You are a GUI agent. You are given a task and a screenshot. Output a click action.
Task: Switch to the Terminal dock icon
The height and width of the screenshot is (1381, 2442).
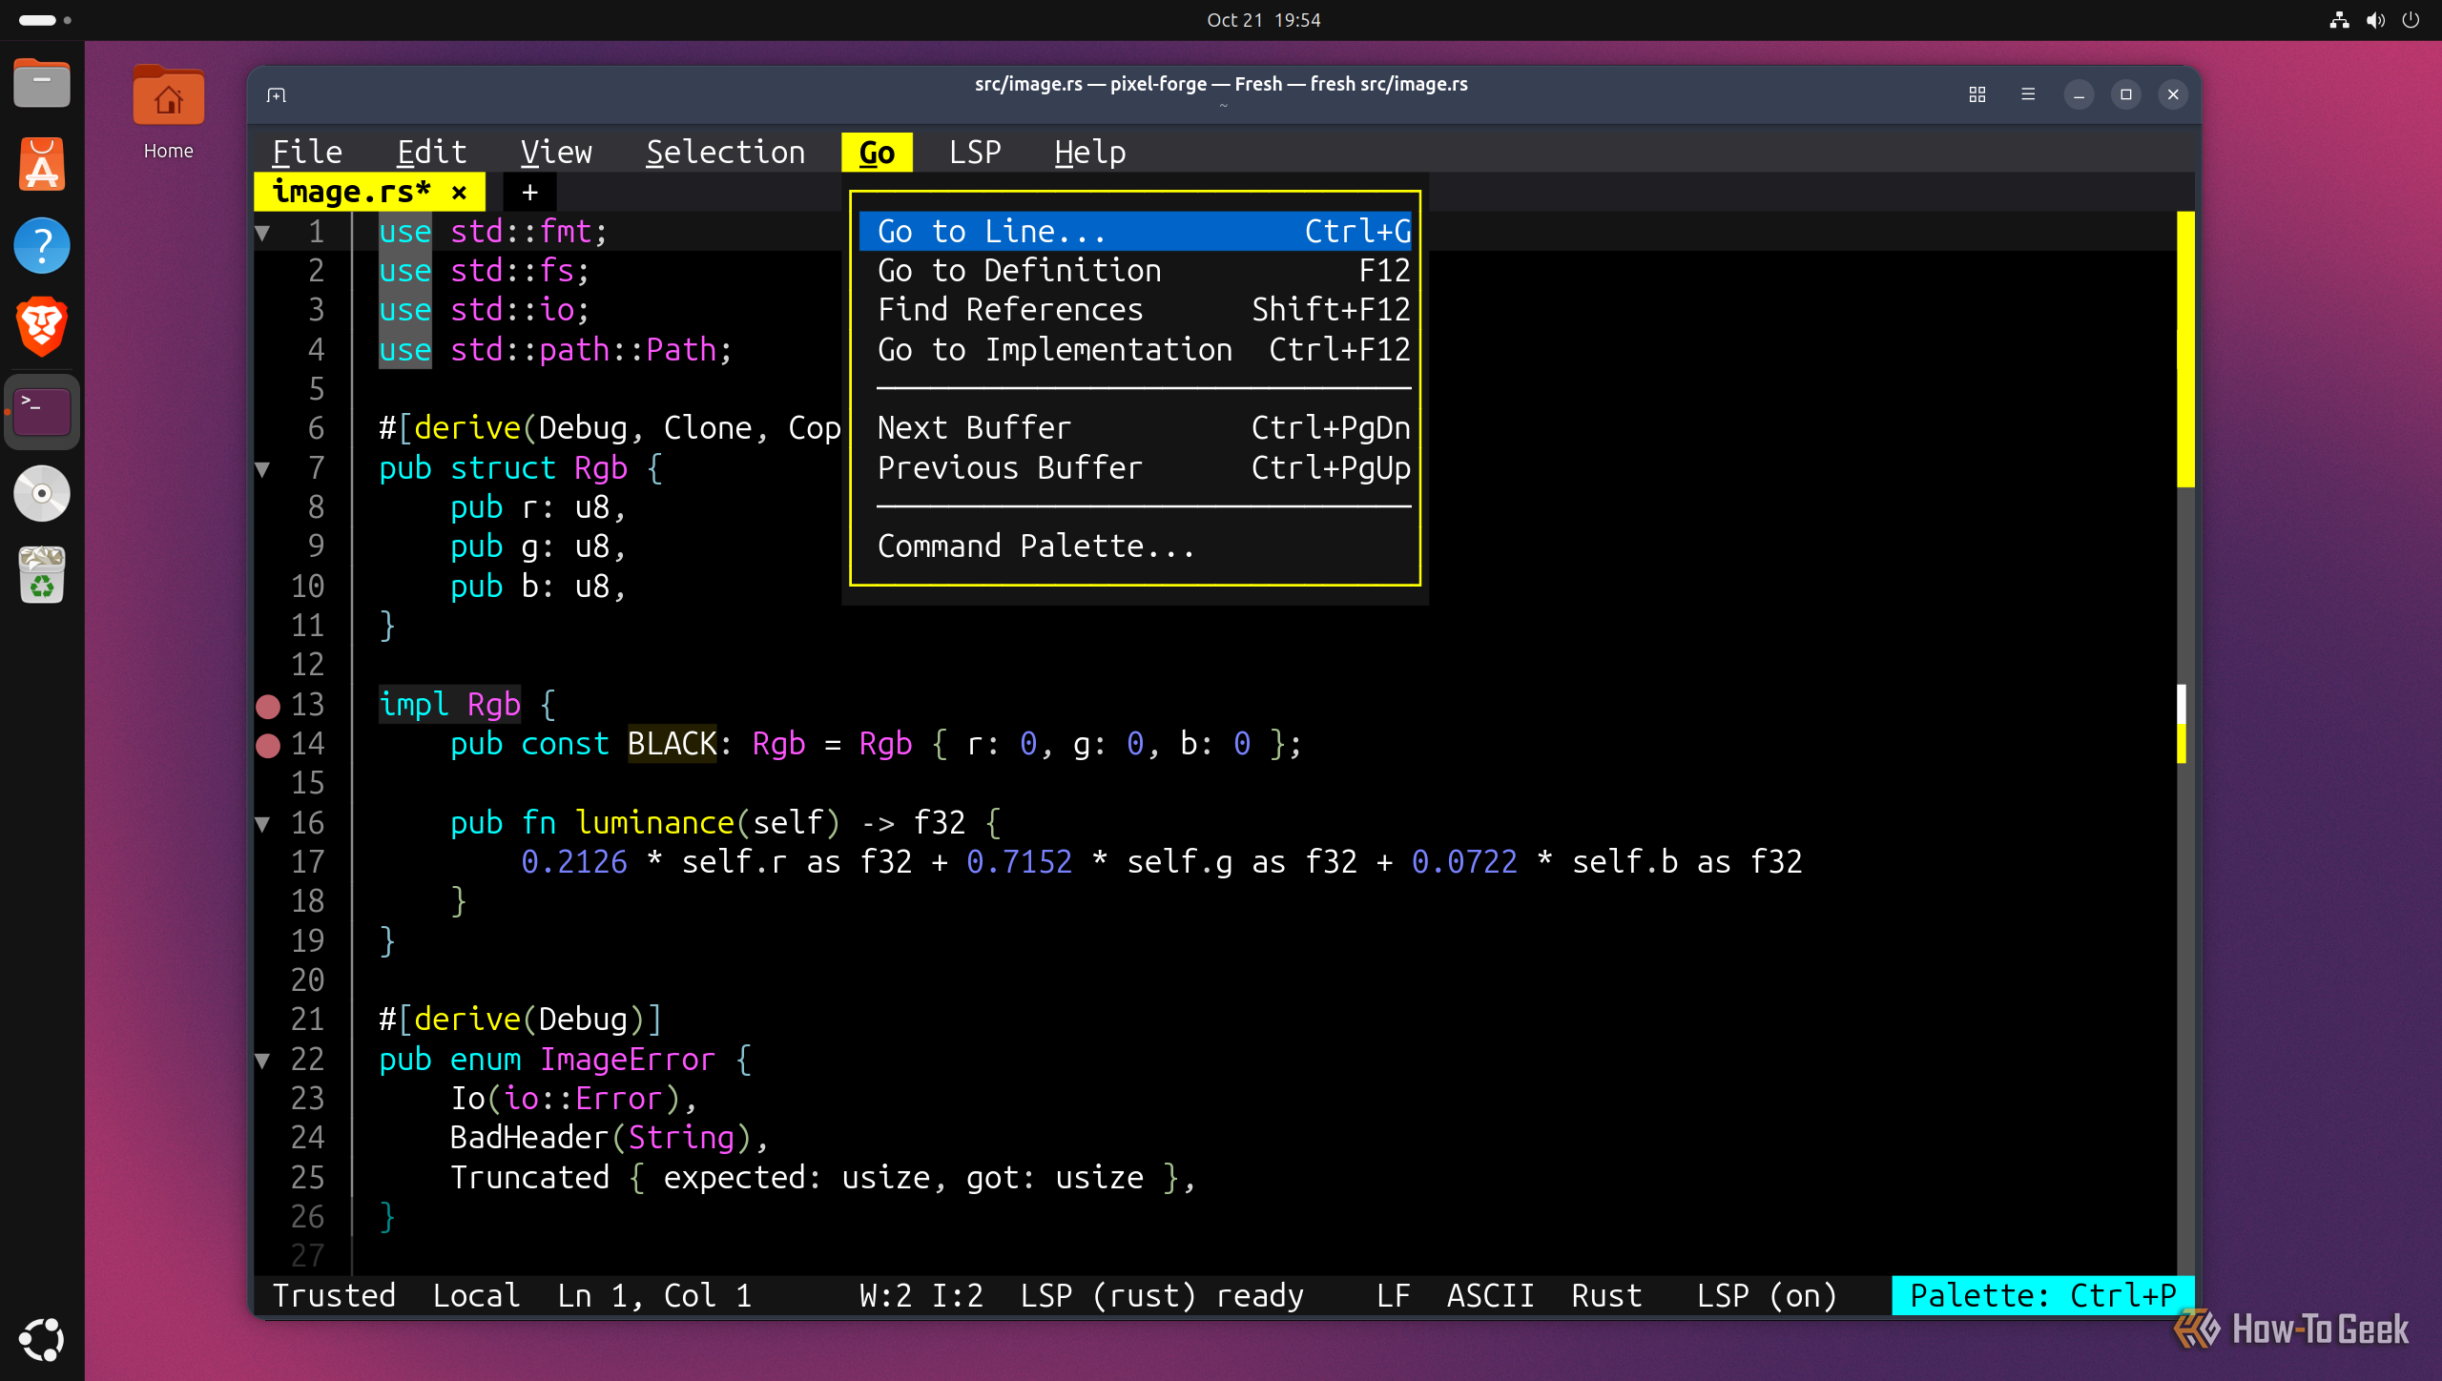[42, 412]
